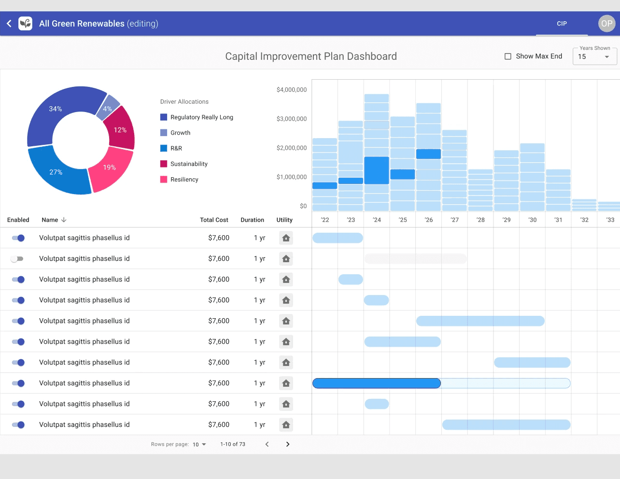This screenshot has width=620, height=479.
Task: Click the Resiliency legend color swatch
Action: click(164, 179)
